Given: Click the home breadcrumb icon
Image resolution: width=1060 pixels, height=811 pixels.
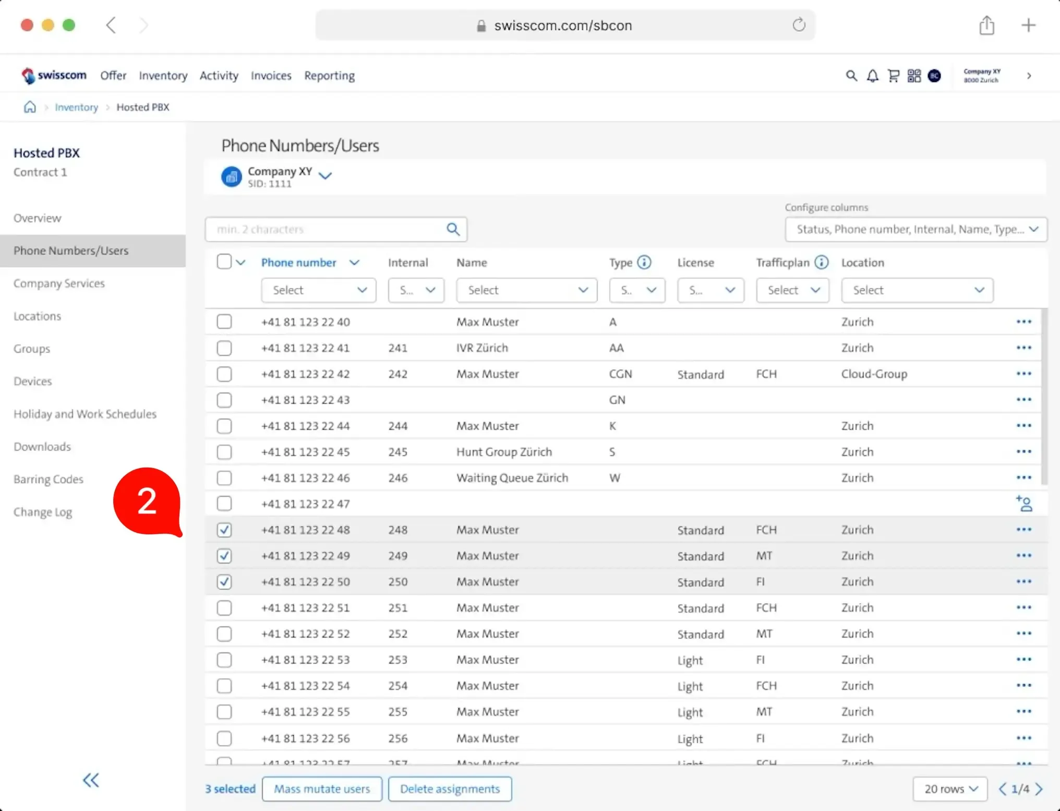Looking at the screenshot, I should pos(30,107).
